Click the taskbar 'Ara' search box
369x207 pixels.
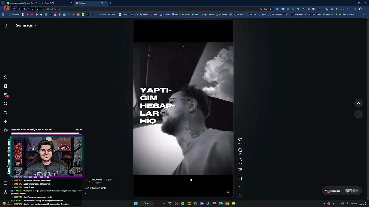click(146, 204)
